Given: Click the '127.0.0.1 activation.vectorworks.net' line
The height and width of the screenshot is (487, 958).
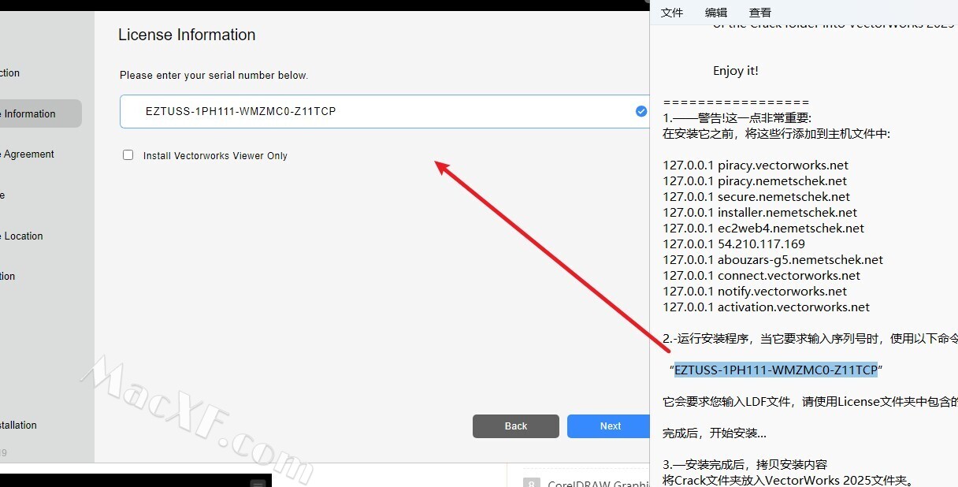Looking at the screenshot, I should point(766,307).
